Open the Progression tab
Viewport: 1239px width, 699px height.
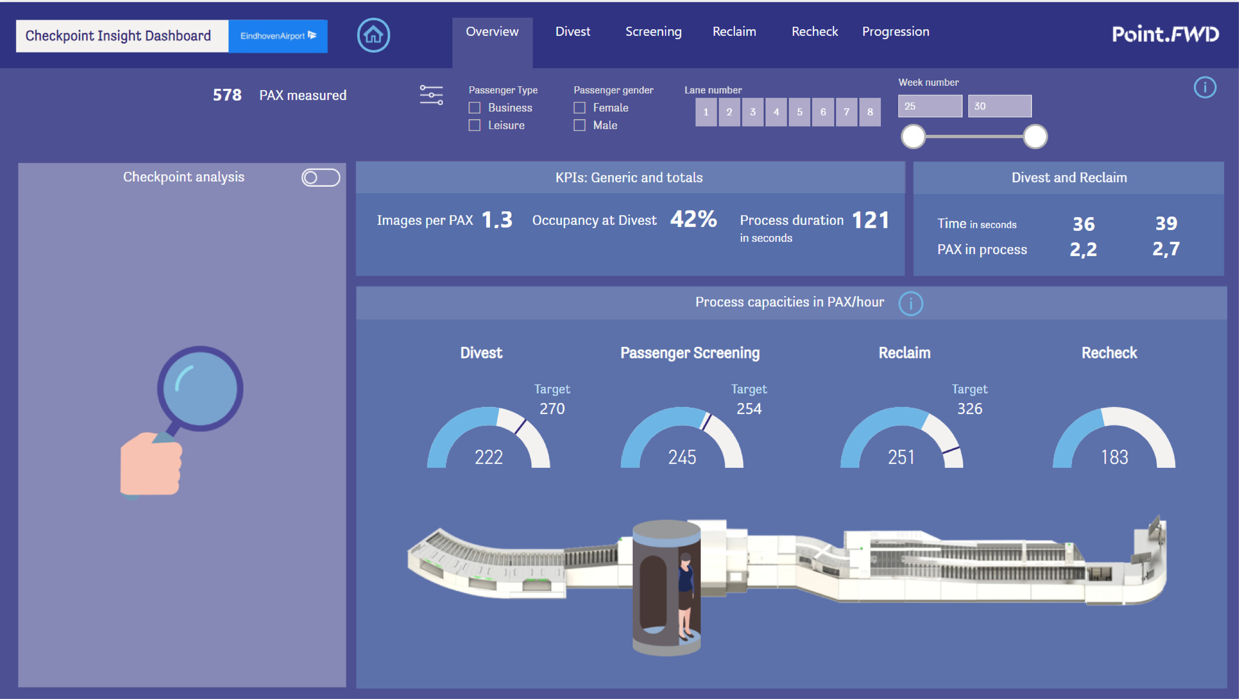click(896, 32)
